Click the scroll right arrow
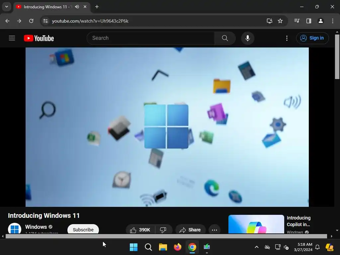 [332, 236]
